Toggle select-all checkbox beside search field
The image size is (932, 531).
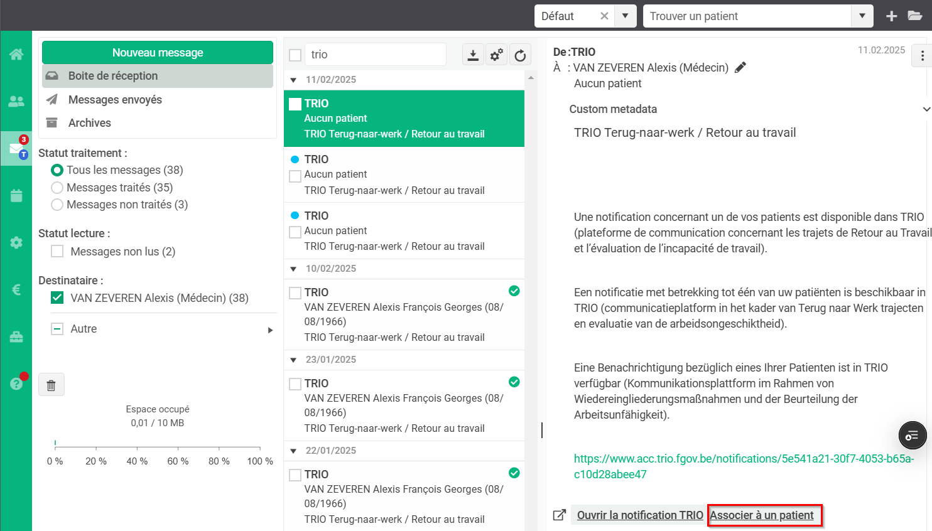point(295,55)
